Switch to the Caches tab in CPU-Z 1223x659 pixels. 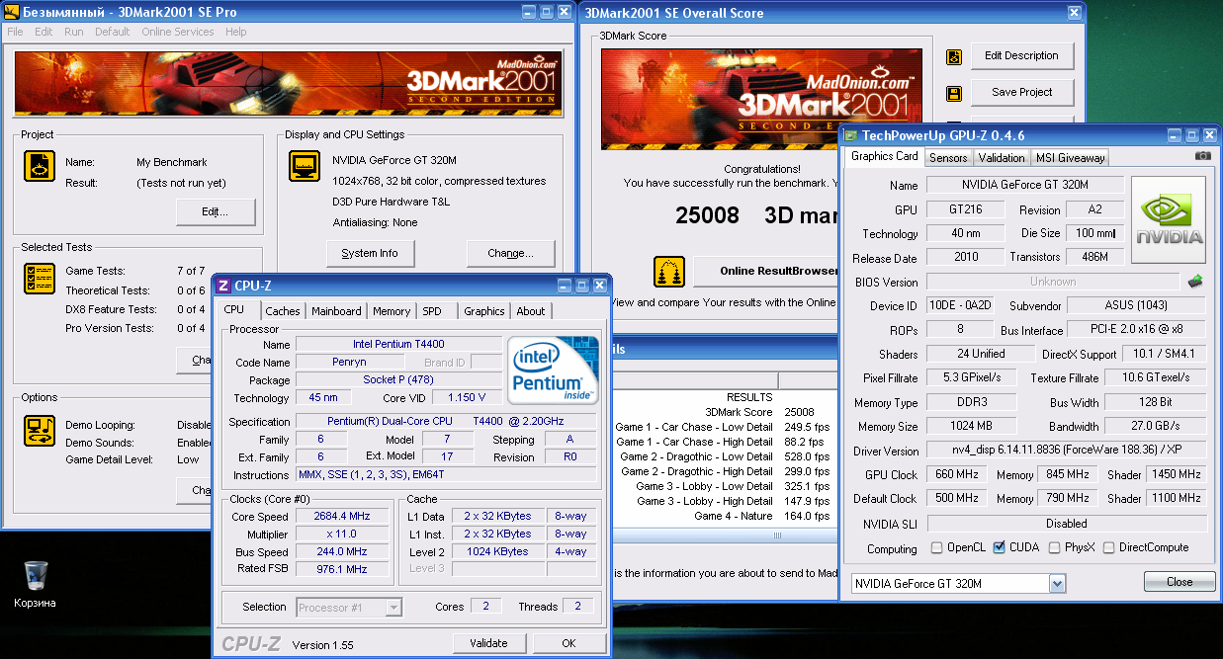283,311
